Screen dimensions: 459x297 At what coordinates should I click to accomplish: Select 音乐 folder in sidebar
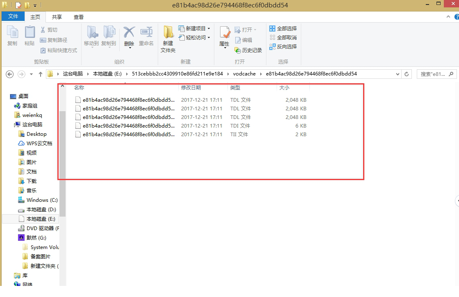click(x=27, y=190)
